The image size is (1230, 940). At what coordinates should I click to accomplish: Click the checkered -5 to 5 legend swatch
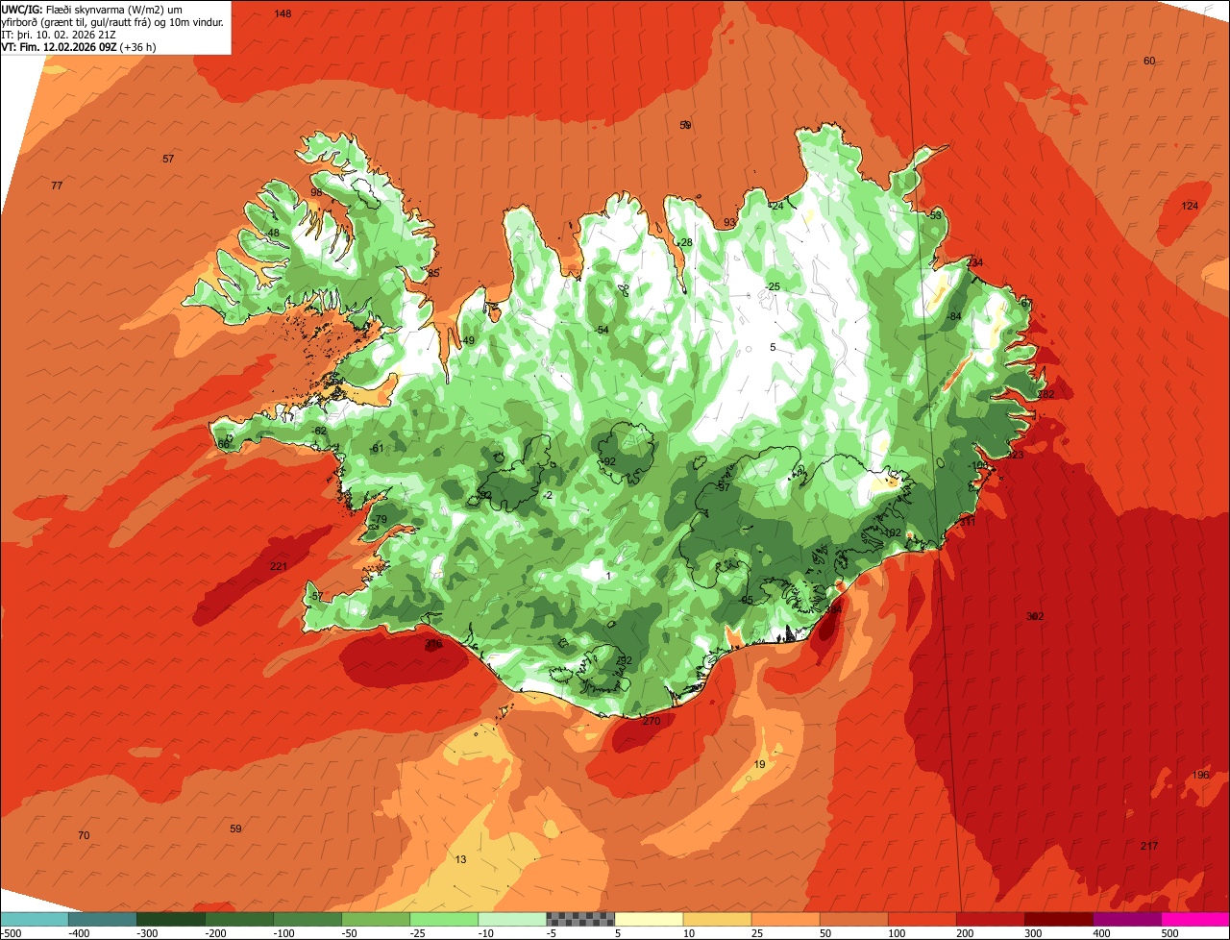[x=580, y=919]
